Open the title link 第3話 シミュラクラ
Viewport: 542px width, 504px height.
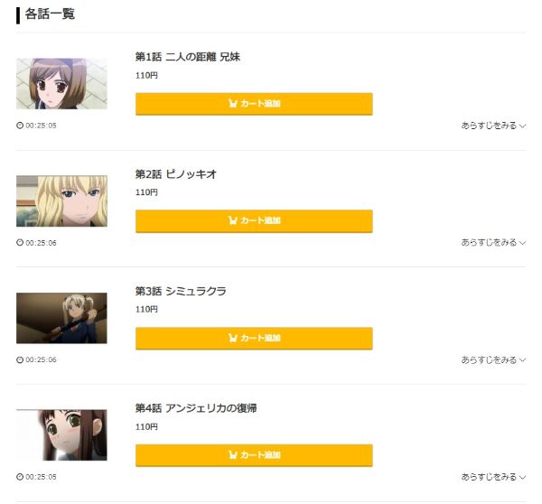(x=181, y=291)
